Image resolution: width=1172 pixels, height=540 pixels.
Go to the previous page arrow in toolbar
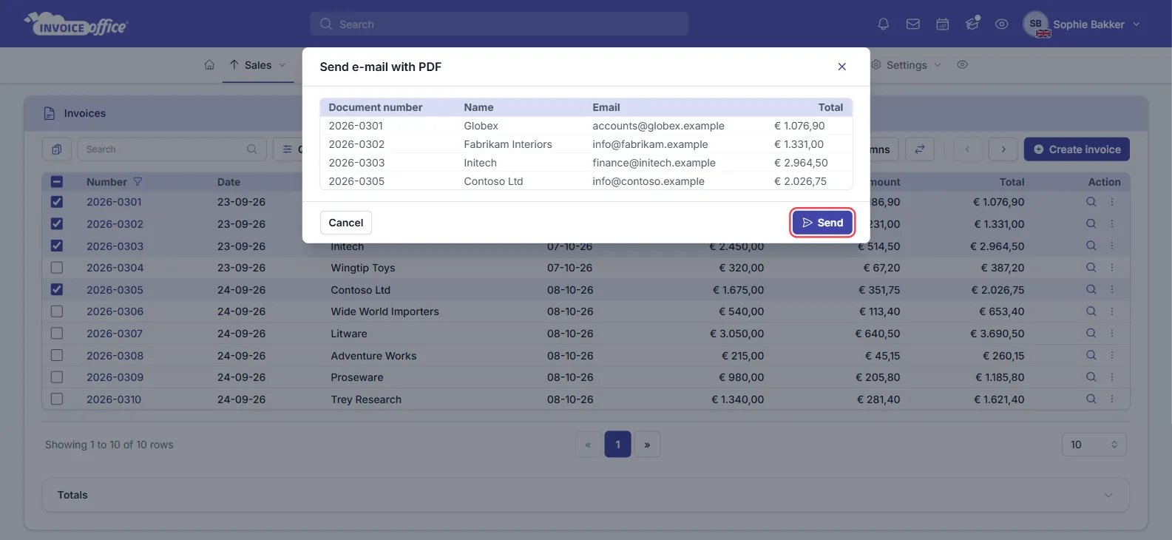point(967,149)
